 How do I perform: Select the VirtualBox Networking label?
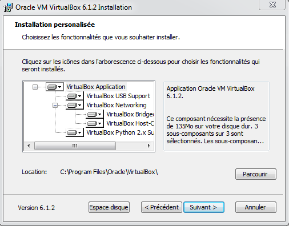click(x=117, y=105)
